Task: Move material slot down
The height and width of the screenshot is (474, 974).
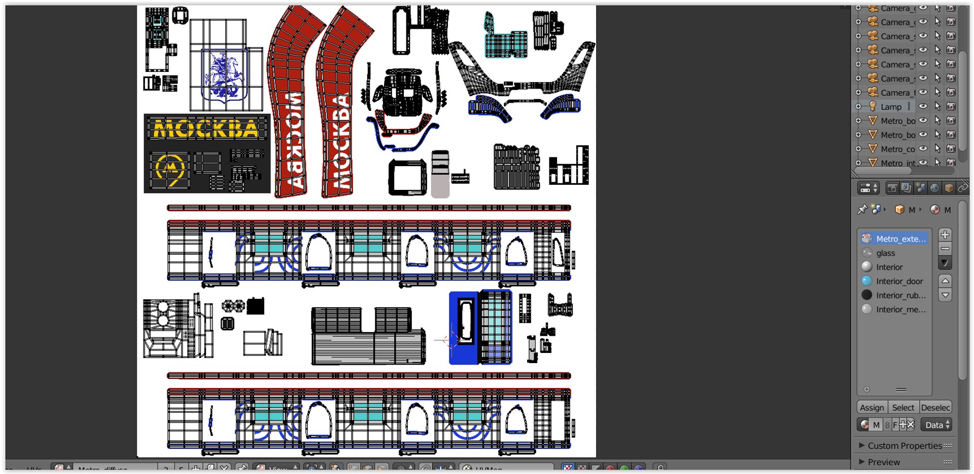Action: click(945, 295)
